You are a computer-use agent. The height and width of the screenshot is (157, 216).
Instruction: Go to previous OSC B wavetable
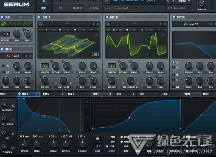tap(161, 24)
